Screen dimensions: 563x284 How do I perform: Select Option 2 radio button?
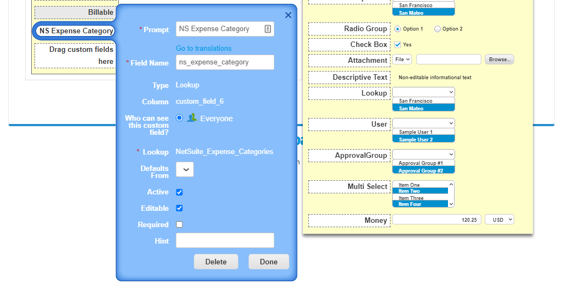(x=438, y=29)
